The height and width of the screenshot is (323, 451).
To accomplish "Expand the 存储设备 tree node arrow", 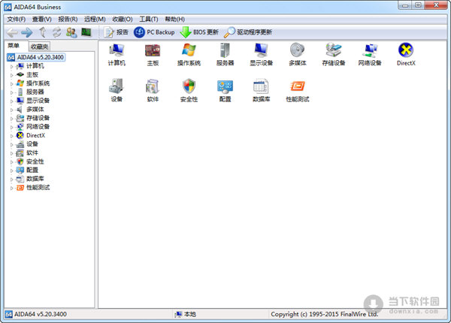I will click(x=12, y=119).
